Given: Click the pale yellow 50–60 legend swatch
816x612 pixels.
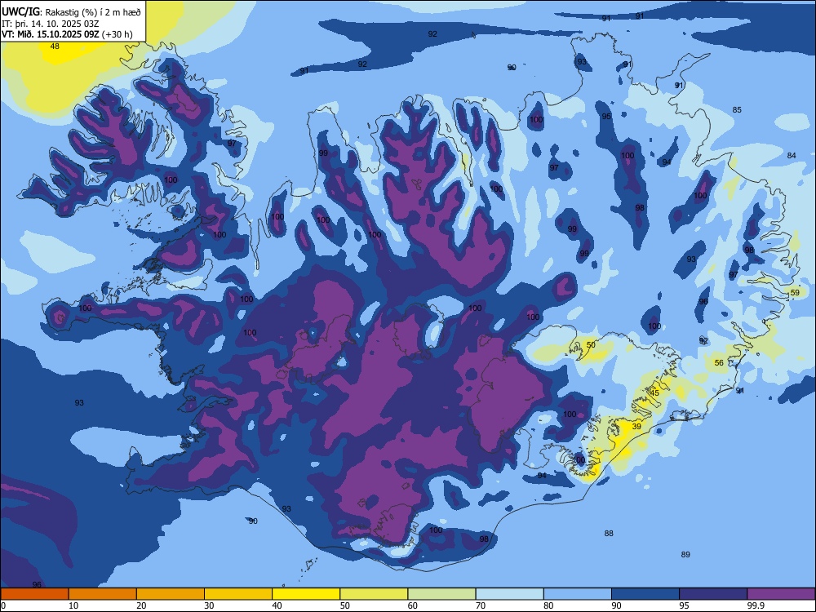Looking at the screenshot, I should point(374,594).
